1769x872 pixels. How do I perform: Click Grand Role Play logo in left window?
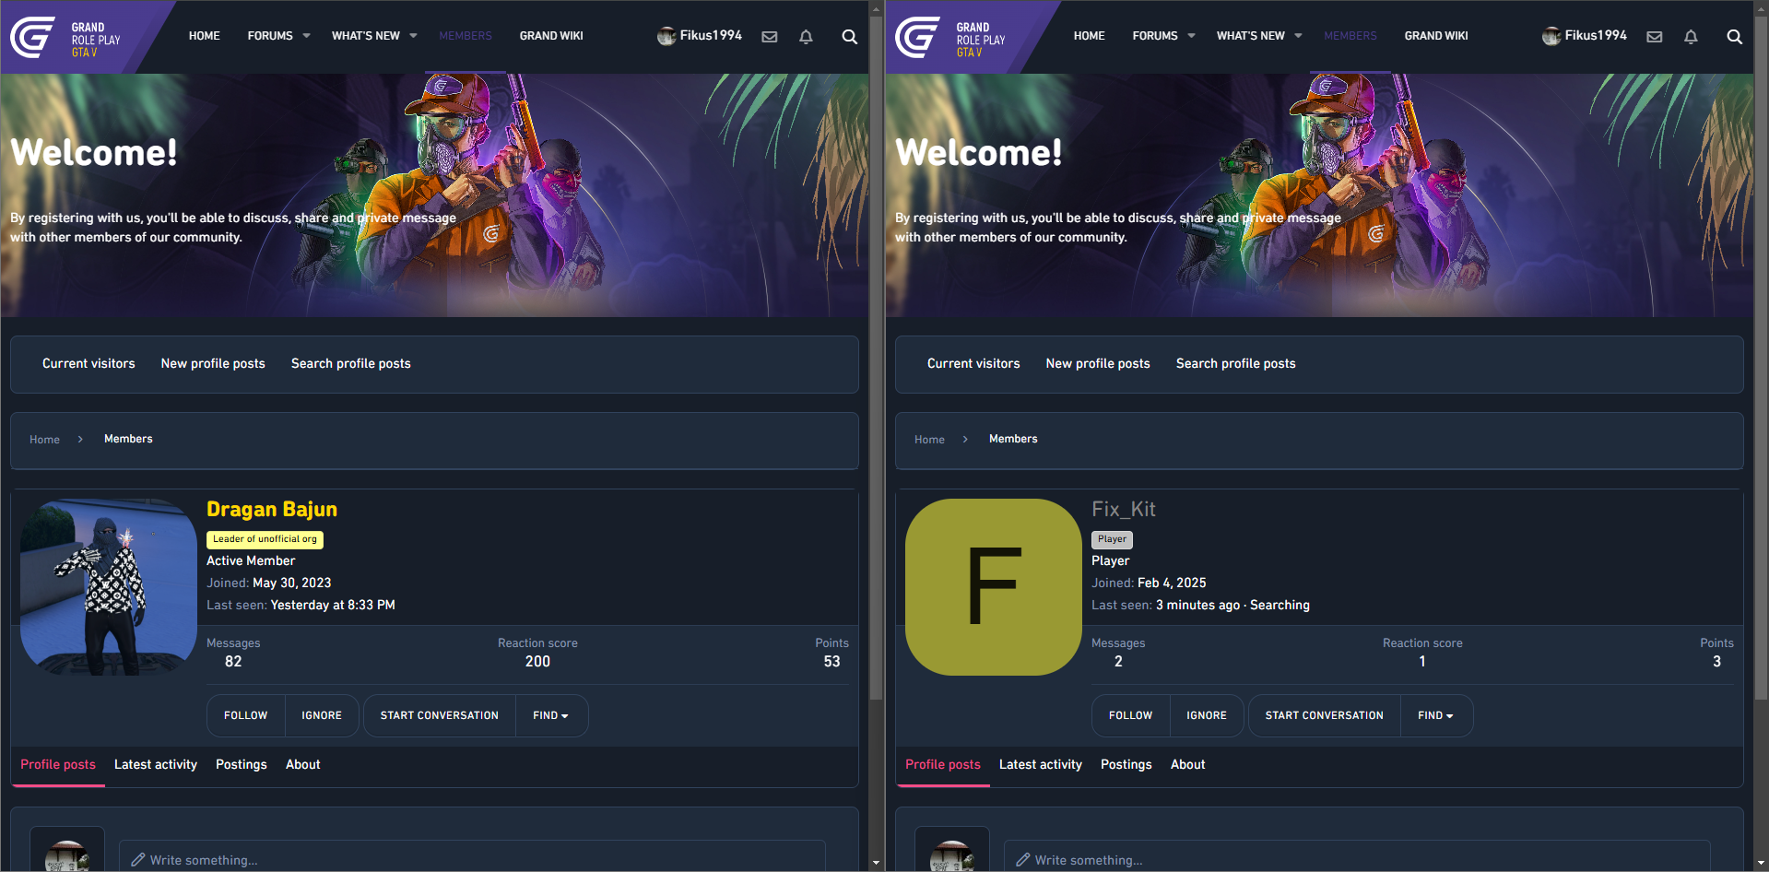(66, 38)
